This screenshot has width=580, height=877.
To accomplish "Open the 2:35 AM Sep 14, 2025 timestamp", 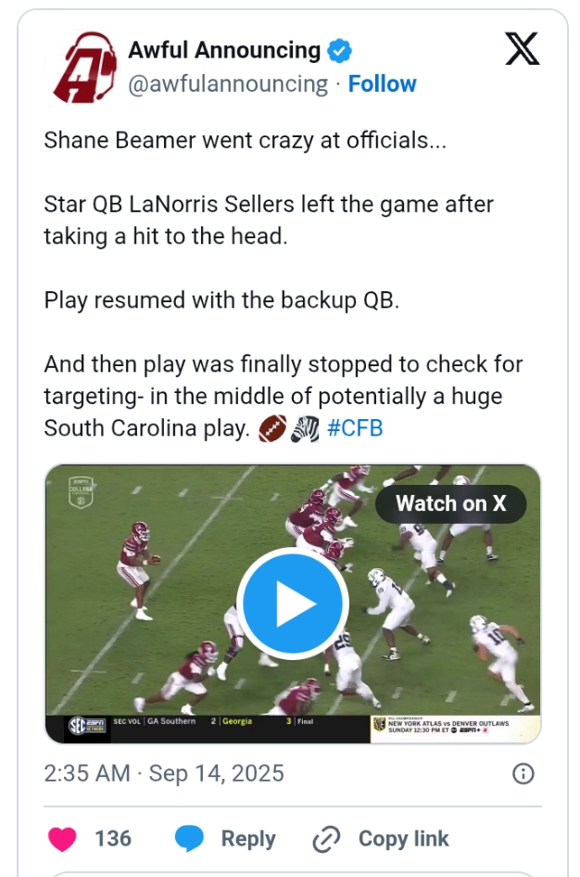I will click(164, 773).
